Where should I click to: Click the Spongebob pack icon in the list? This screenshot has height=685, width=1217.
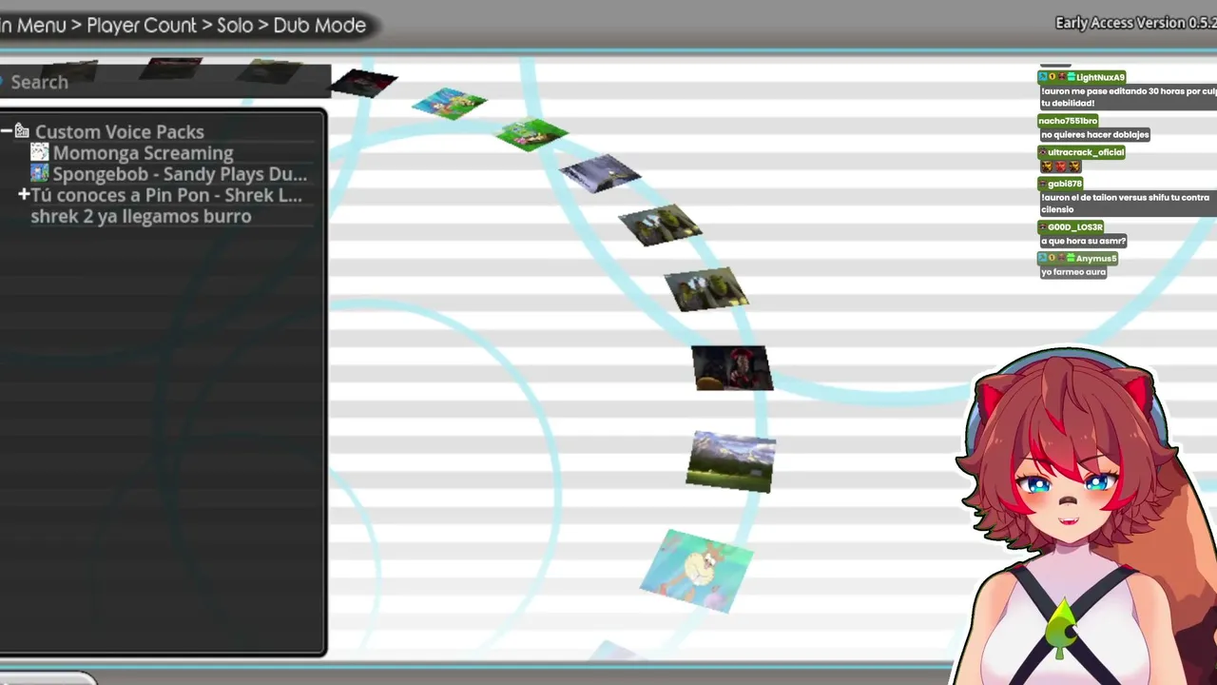click(x=39, y=173)
